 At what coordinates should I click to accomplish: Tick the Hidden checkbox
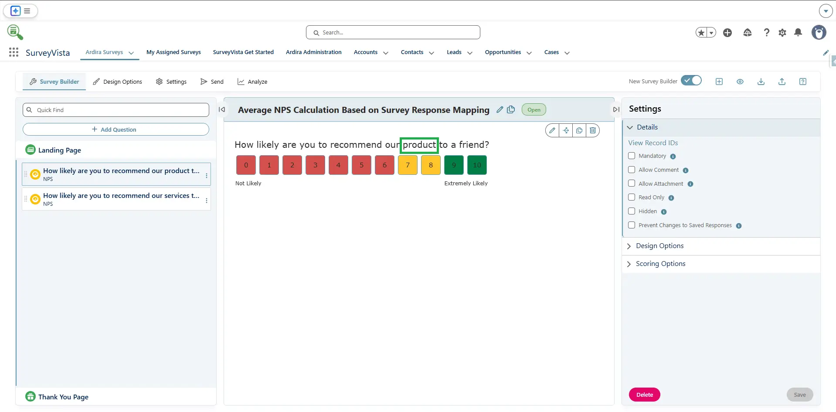632,211
